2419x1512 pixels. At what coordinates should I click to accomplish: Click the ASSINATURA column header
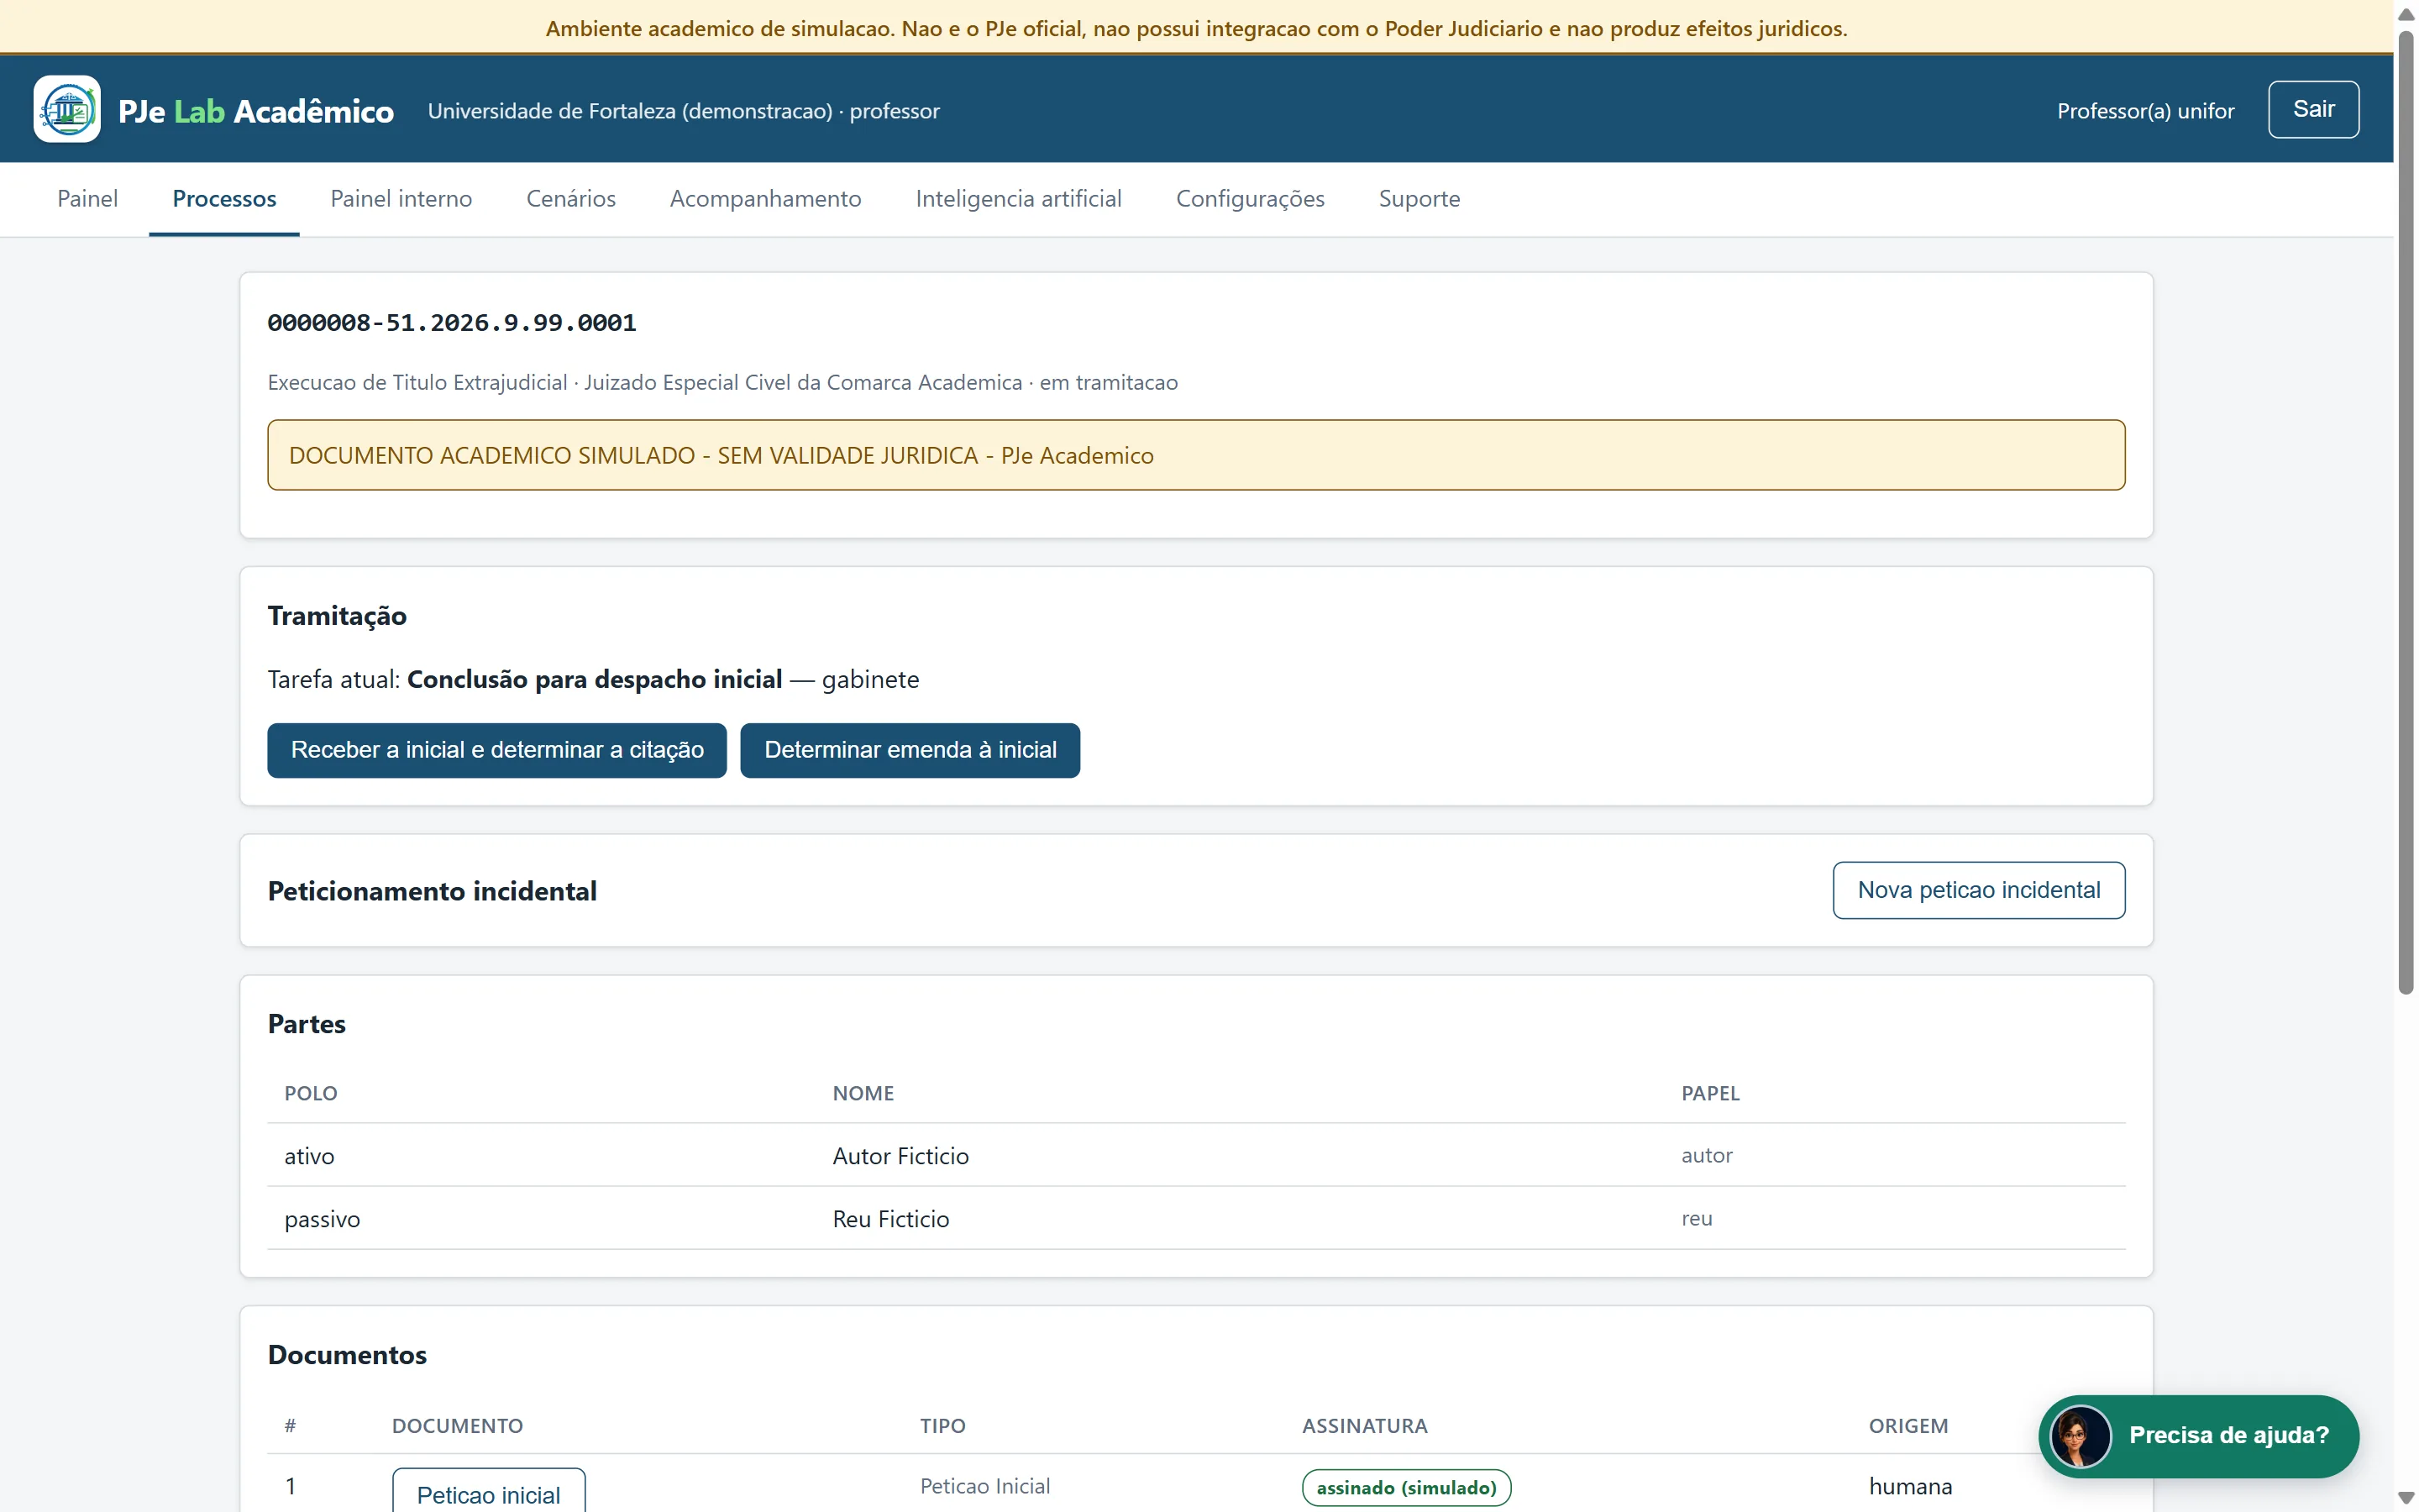click(1364, 1426)
